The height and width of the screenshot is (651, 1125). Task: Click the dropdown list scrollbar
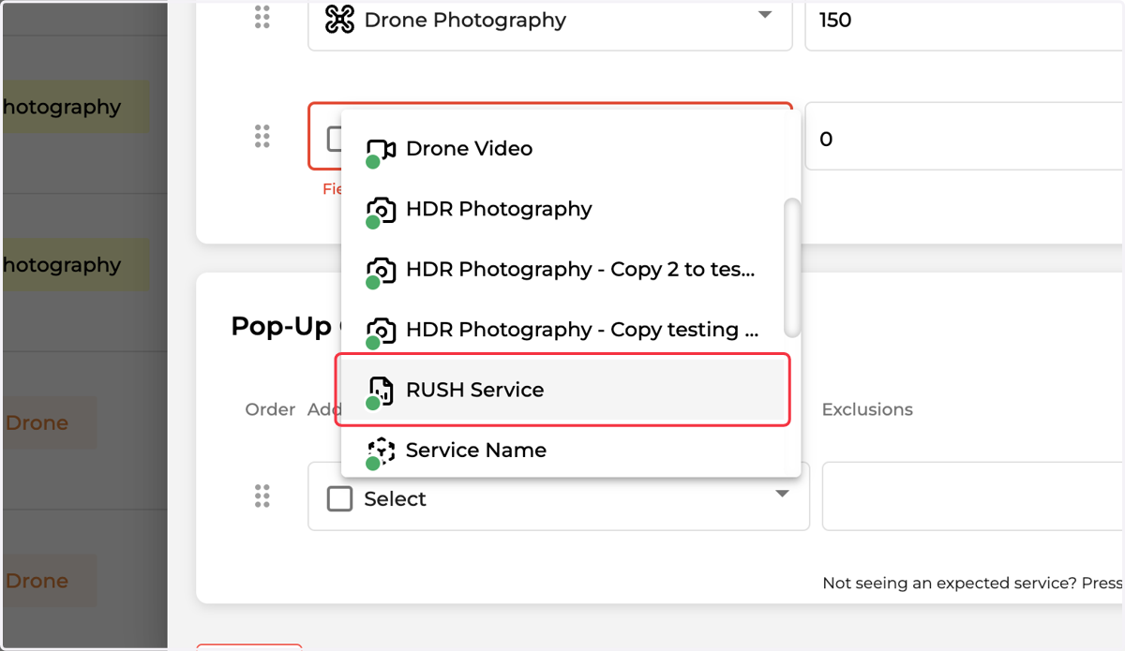coord(792,267)
